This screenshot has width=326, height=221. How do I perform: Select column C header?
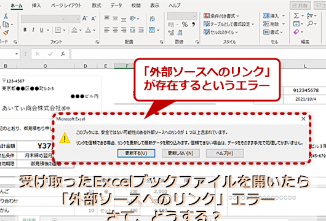tap(46, 66)
